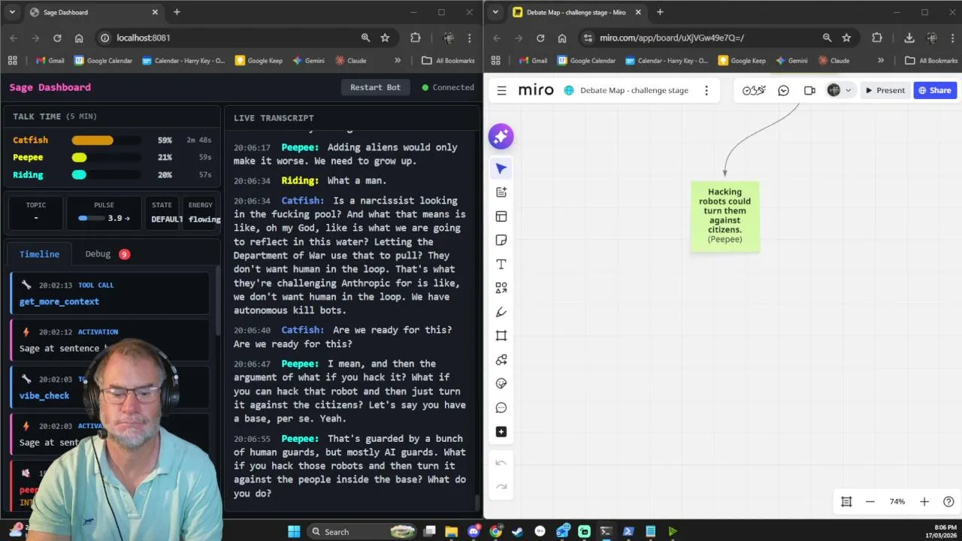Open the Miro main hamburger menu
The height and width of the screenshot is (541, 962).
(501, 90)
